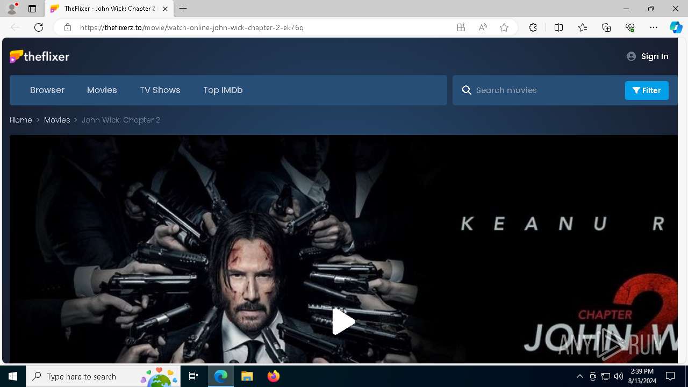Click the taskbar search box
The width and height of the screenshot is (688, 387).
[103, 376]
